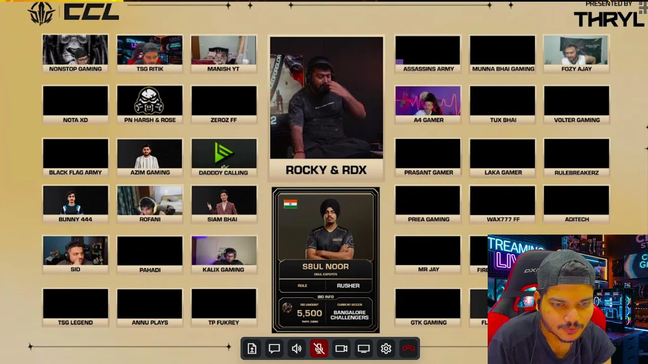Select the Zeroz FF tile
This screenshot has height=364, width=648.
pos(224,105)
